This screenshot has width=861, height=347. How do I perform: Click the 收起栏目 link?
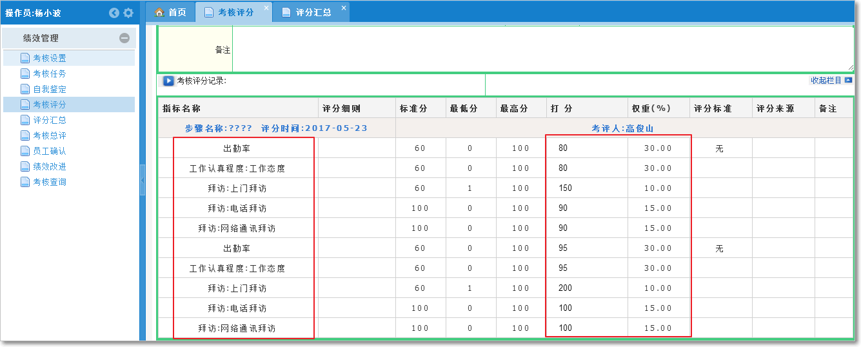(x=826, y=81)
